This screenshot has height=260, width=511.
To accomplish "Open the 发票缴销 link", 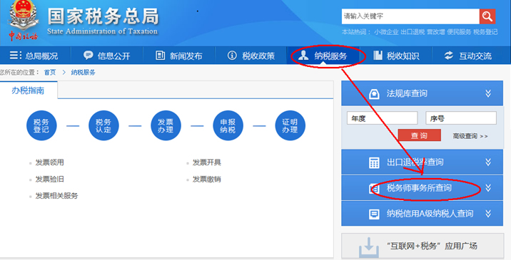I will [x=207, y=179].
